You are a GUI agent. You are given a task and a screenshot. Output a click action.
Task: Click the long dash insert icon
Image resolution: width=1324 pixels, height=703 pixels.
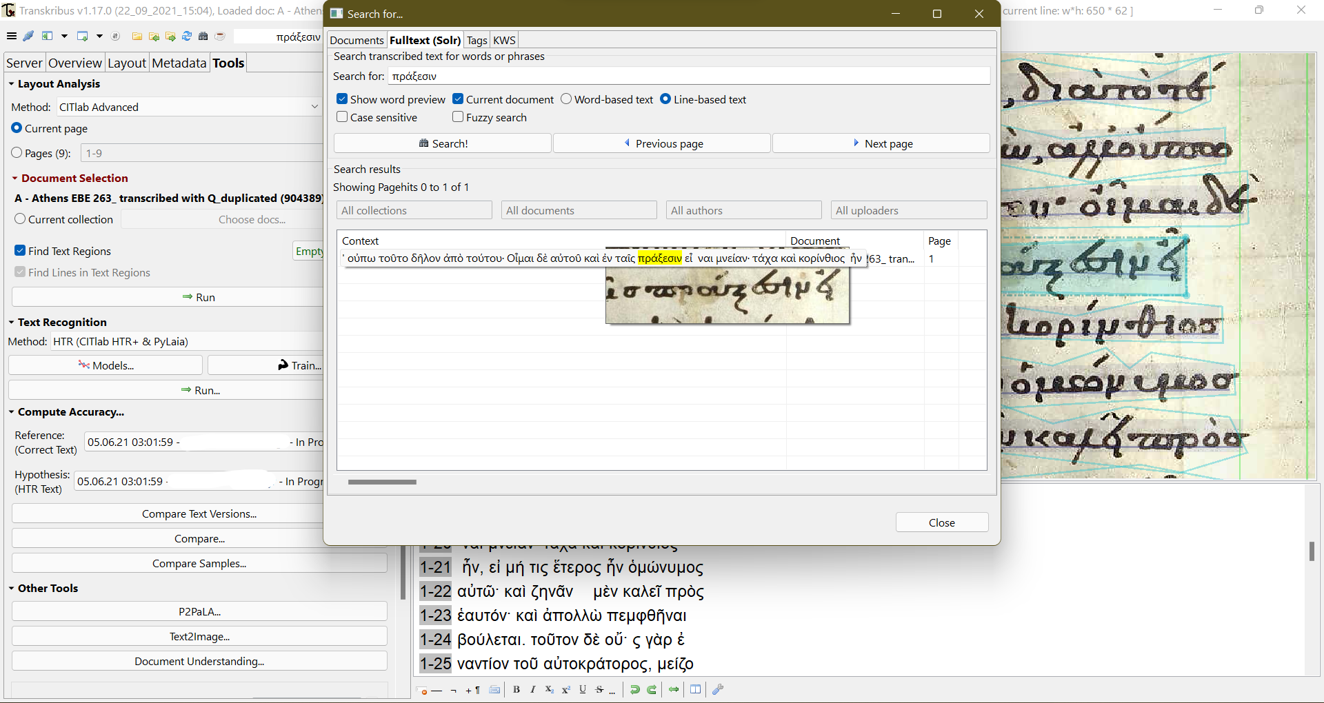[437, 690]
